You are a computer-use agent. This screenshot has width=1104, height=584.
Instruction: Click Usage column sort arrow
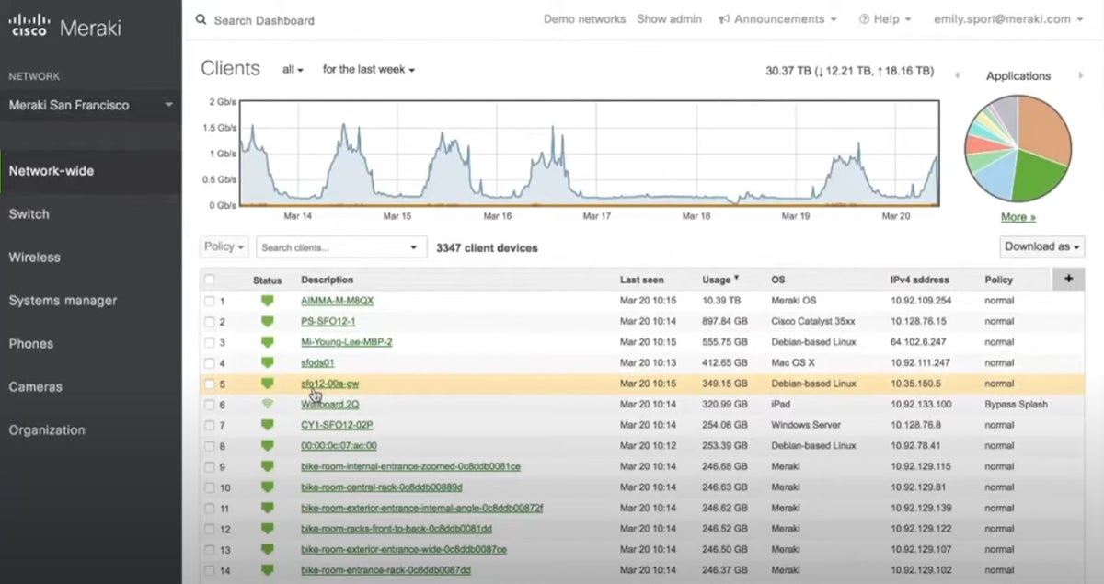736,279
